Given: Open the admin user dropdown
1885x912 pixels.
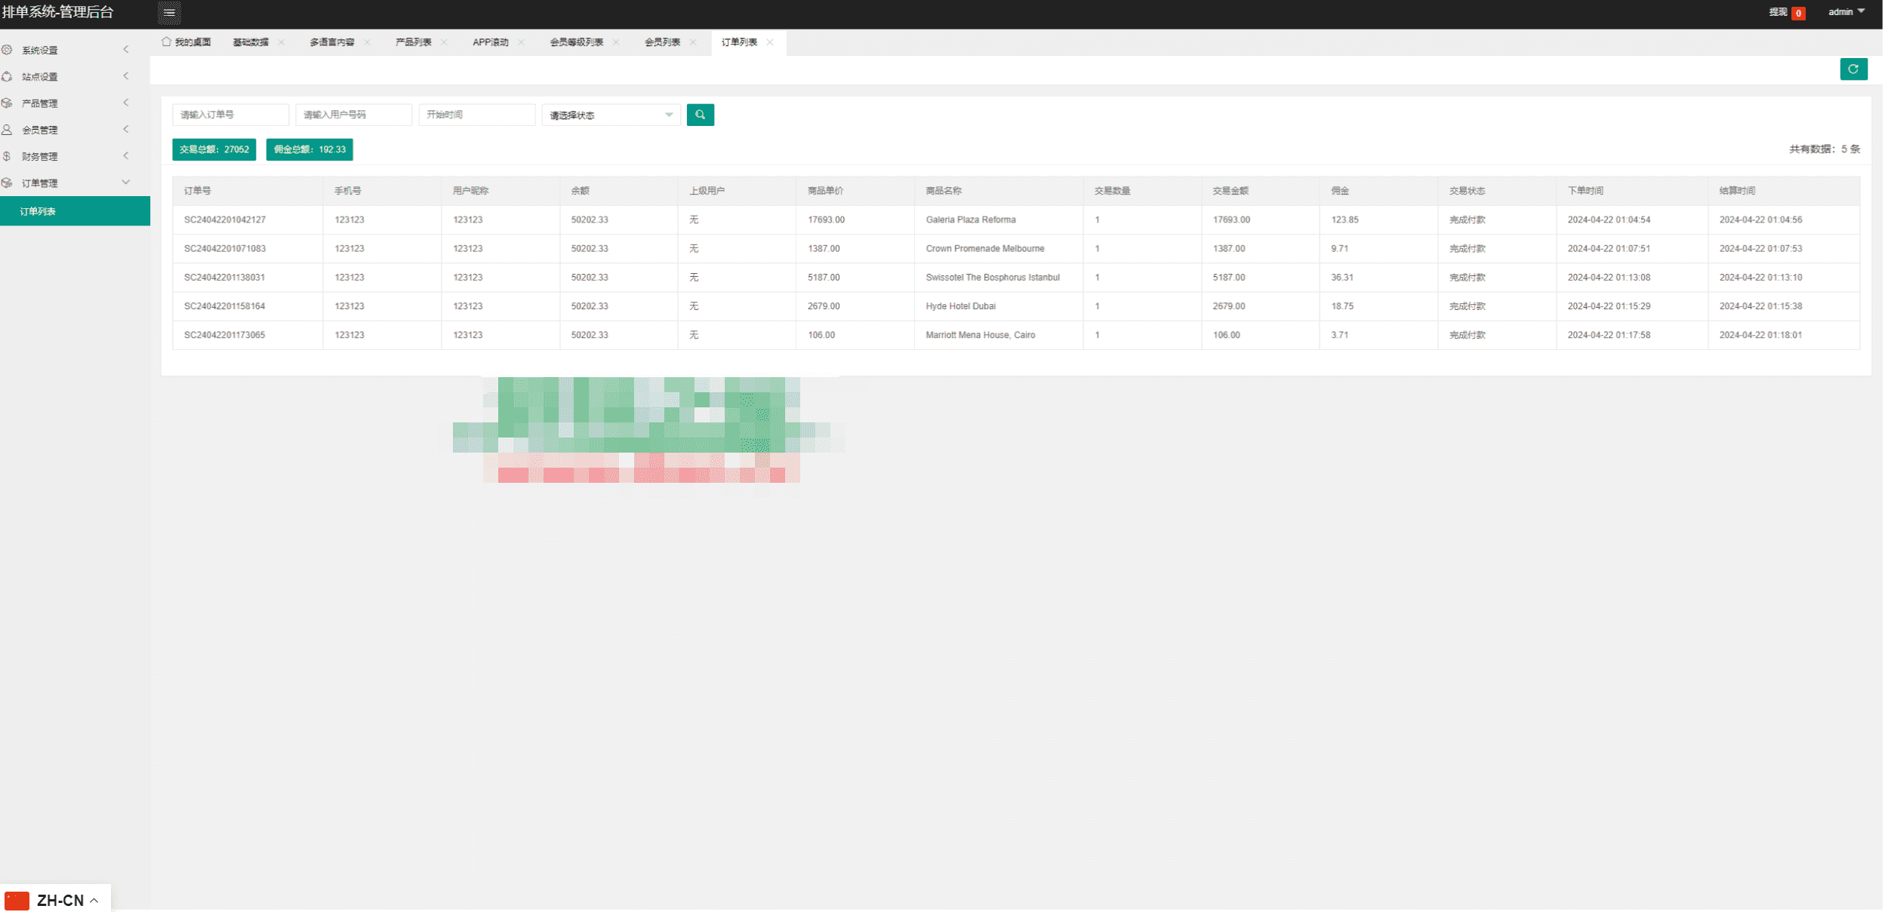Looking at the screenshot, I should (x=1846, y=12).
